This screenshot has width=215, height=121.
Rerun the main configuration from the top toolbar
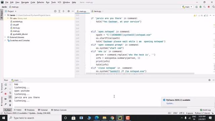pos(196,7)
